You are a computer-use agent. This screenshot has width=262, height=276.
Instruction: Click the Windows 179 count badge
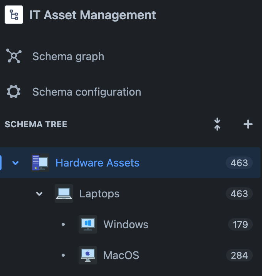click(x=240, y=225)
